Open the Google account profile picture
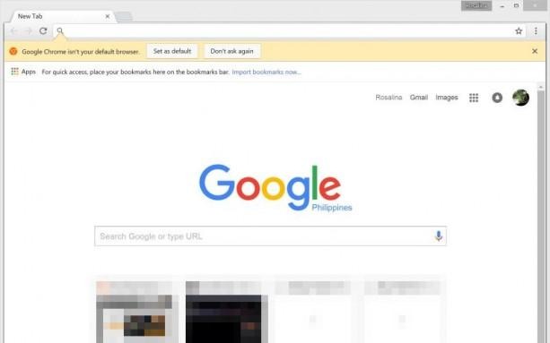The image size is (550, 343). (520, 98)
